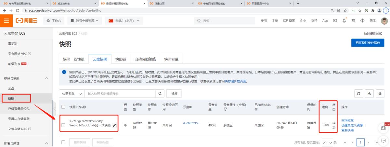Refresh the snapshot list
This screenshot has width=390, height=147.
pos(359,94)
